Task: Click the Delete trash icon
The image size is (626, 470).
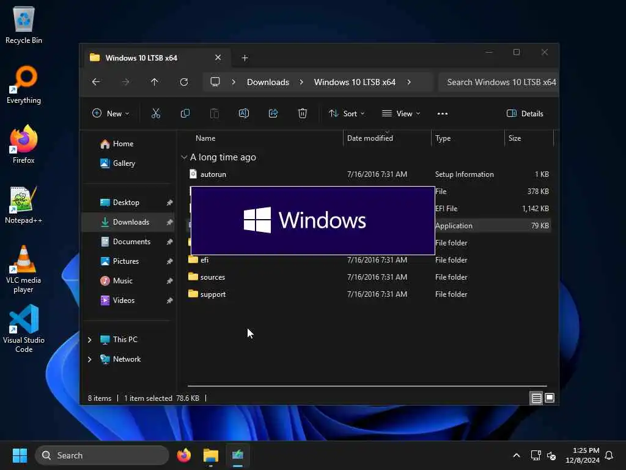Action: click(x=303, y=113)
